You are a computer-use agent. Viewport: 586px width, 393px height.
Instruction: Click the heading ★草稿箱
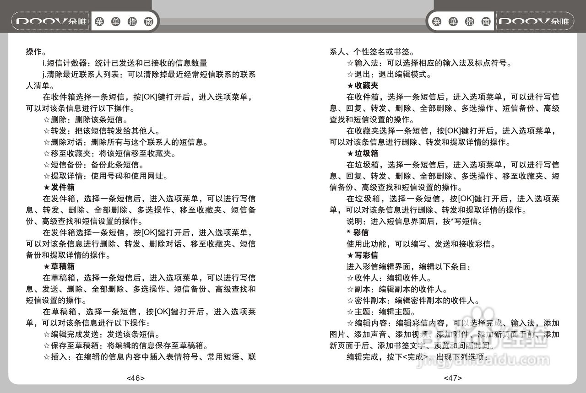tap(59, 266)
